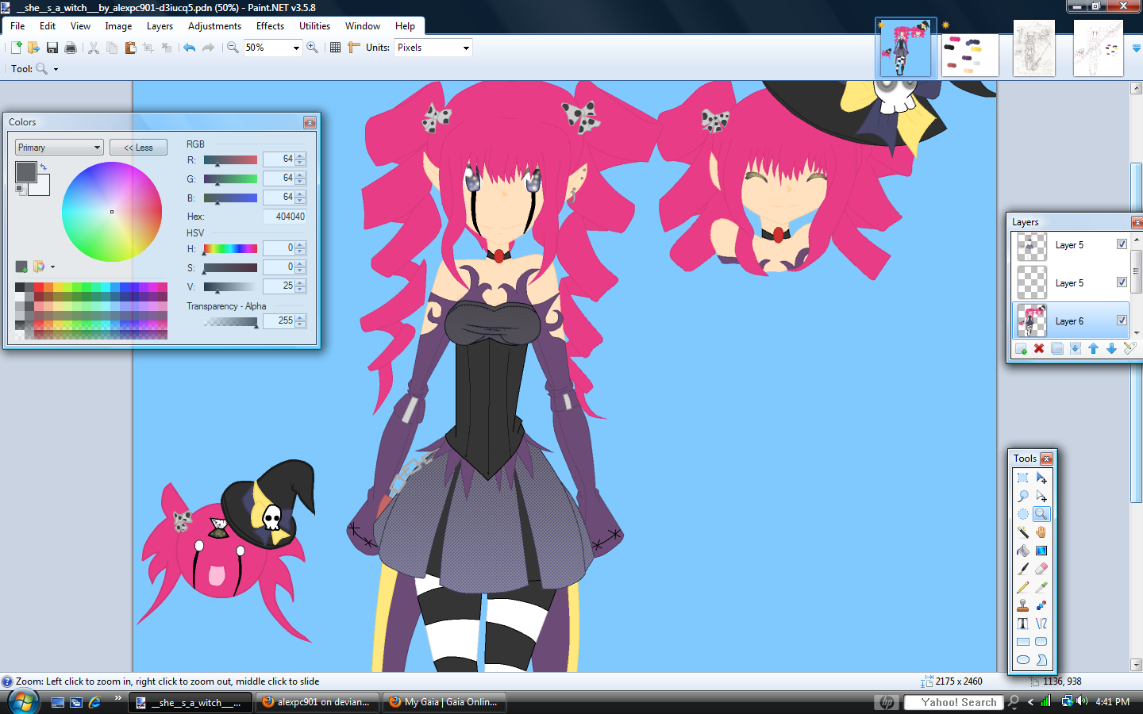Merge layer down in Layers panel

click(x=1076, y=348)
